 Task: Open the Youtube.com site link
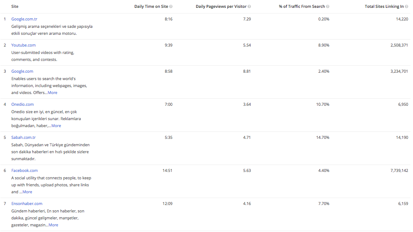pyautogui.click(x=24, y=45)
